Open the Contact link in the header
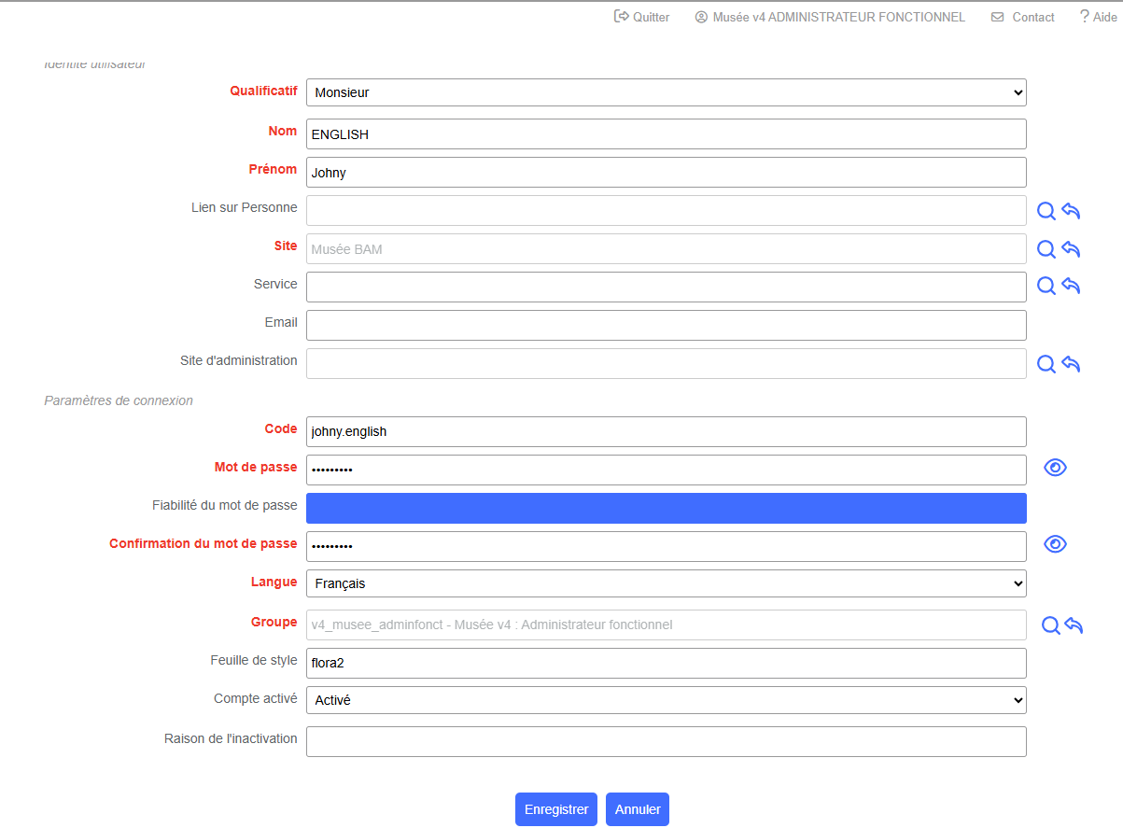Screen dimensions: 1123x828 1023,17
